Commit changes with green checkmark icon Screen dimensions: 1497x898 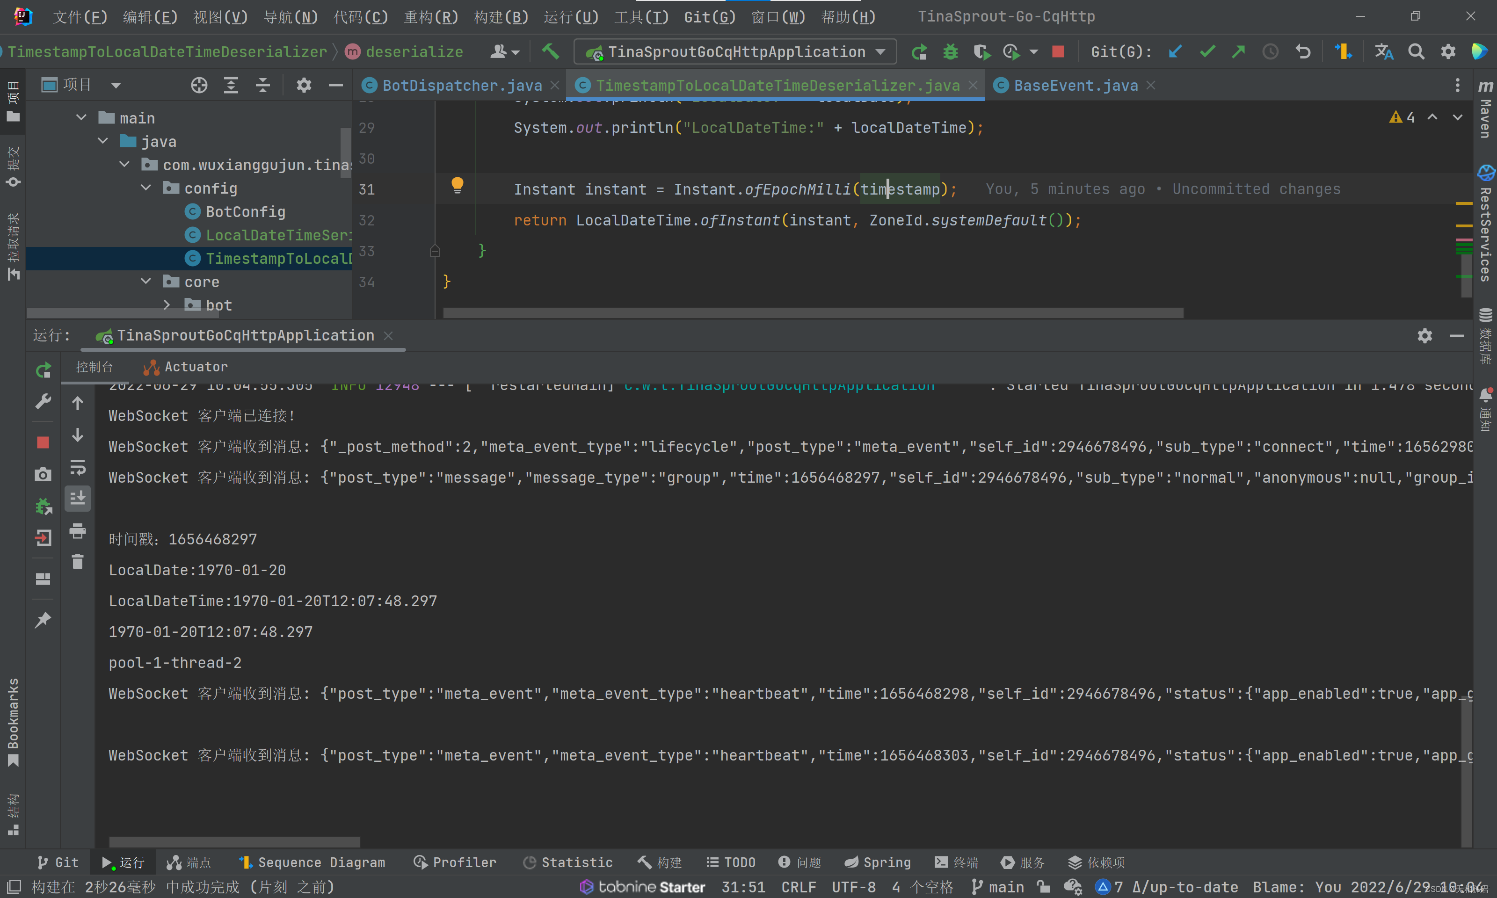(1207, 52)
